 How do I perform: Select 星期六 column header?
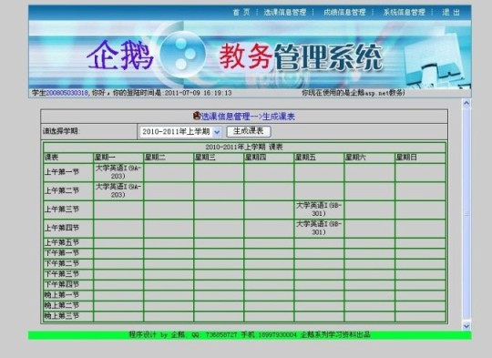pyautogui.click(x=370, y=158)
